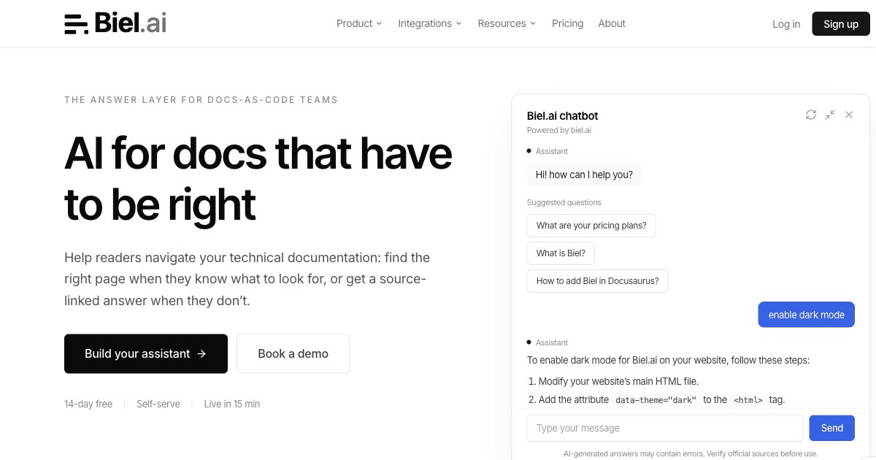Send the chat message
Viewport: 876px width, 460px height.
tap(831, 428)
